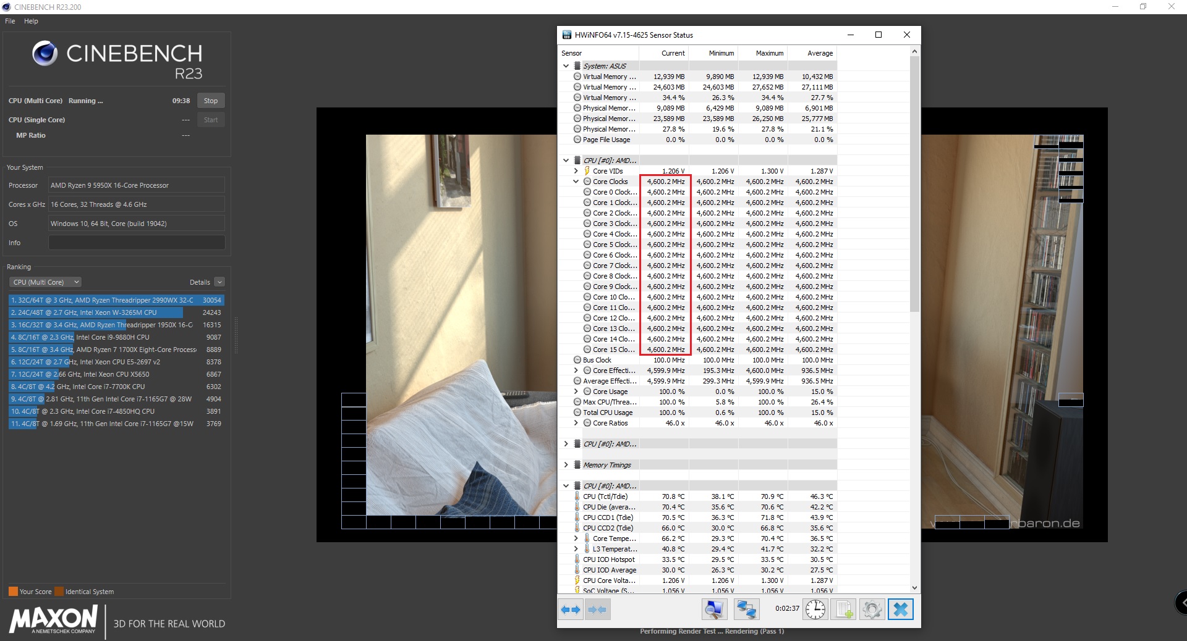Expand HWiNFO sensor window view arrows
1187x641 pixels.
tap(571, 610)
